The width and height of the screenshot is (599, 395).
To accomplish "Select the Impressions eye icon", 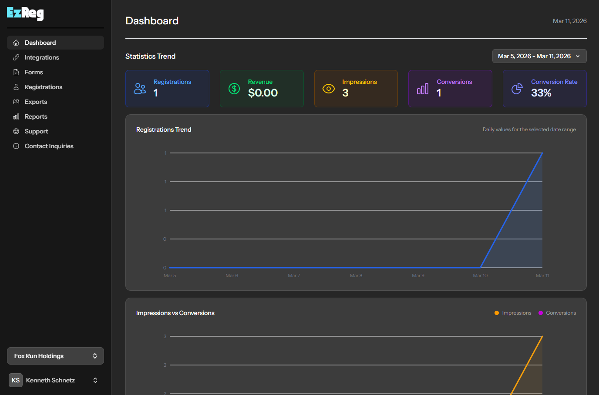I will point(328,89).
